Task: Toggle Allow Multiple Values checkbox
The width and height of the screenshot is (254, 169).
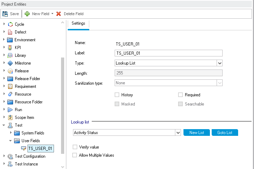Action: pos(74,155)
